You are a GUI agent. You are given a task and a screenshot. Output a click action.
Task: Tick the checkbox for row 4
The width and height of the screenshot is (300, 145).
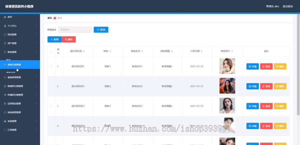click(51, 126)
